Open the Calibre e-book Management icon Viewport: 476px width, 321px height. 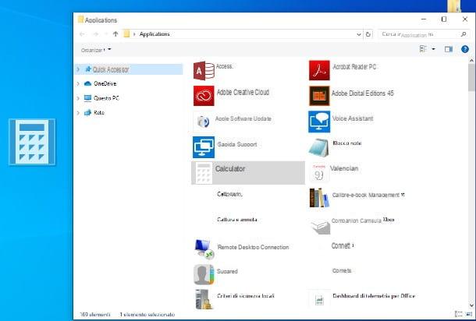point(319,198)
